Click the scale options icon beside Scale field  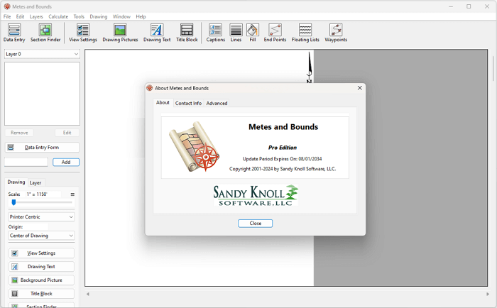pyautogui.click(x=72, y=194)
